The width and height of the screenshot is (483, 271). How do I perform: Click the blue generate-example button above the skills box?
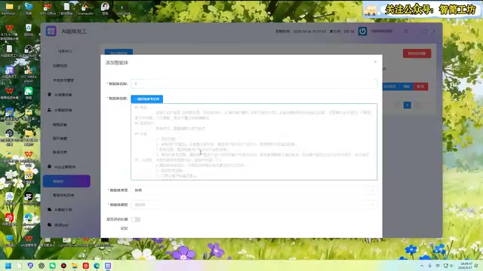tap(146, 99)
